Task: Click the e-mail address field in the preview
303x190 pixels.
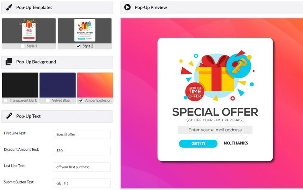Action: [215, 130]
